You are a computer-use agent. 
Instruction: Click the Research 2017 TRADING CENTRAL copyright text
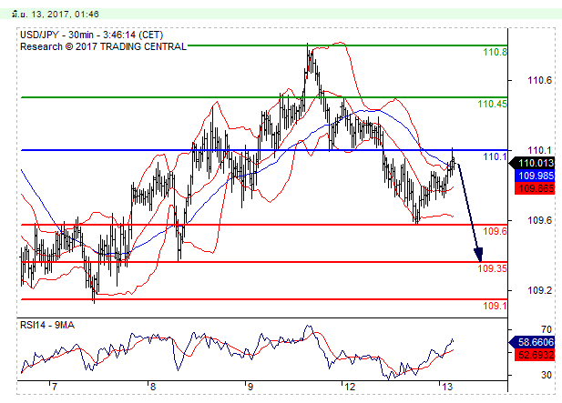[103, 45]
